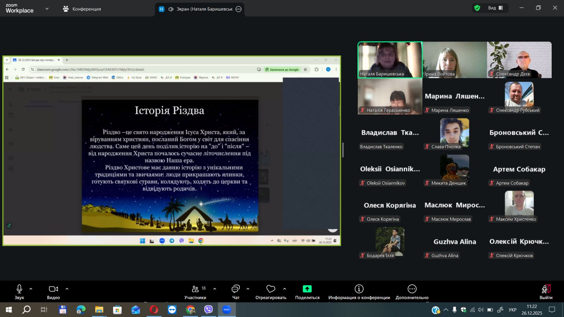Viewport: 564px width, 317px height.
Task: Open Conference information icon
Action: [x=359, y=289]
